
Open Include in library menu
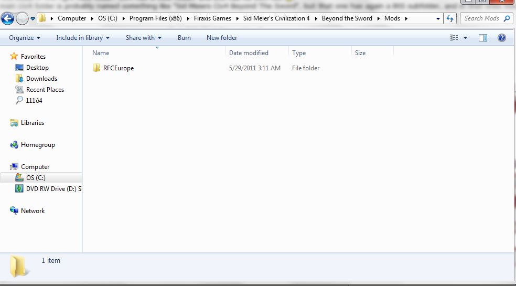tap(83, 38)
